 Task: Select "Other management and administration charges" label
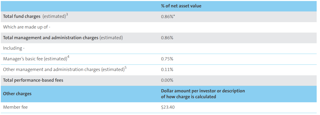tap(63, 69)
